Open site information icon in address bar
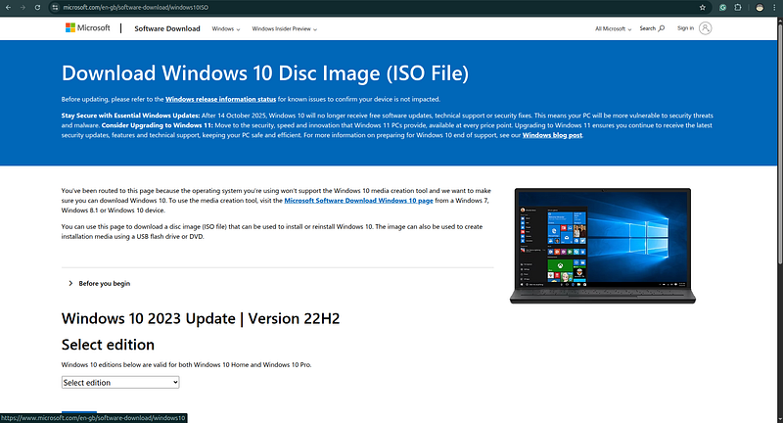Screen dimensions: 783x423 coord(55,8)
